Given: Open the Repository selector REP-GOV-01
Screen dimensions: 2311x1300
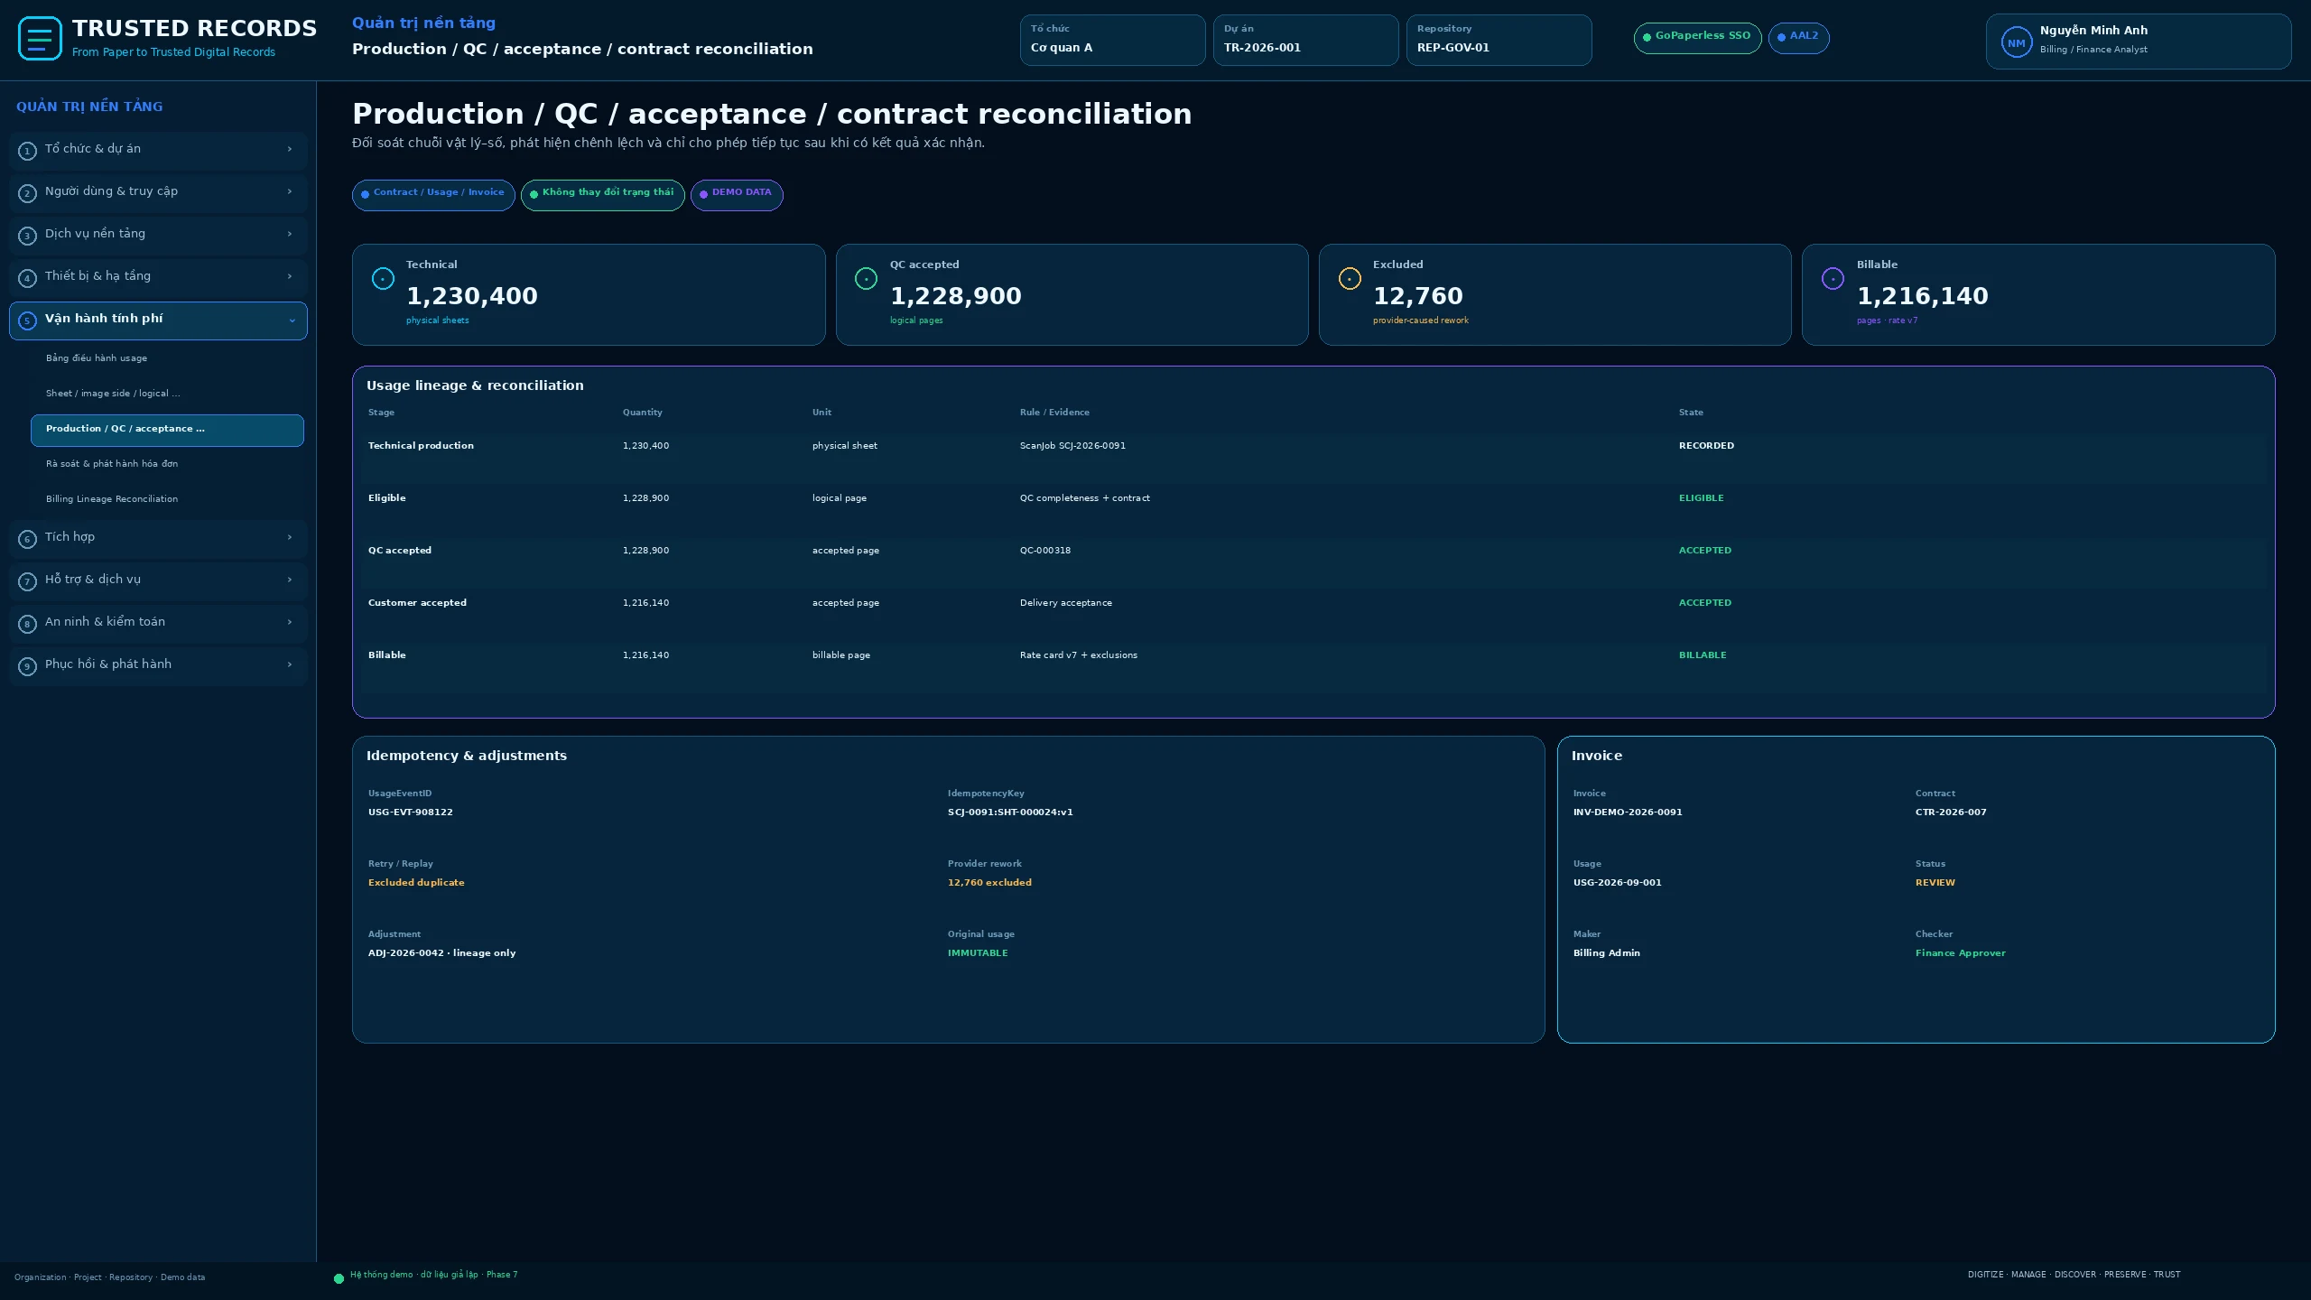Looking at the screenshot, I should coord(1499,40).
